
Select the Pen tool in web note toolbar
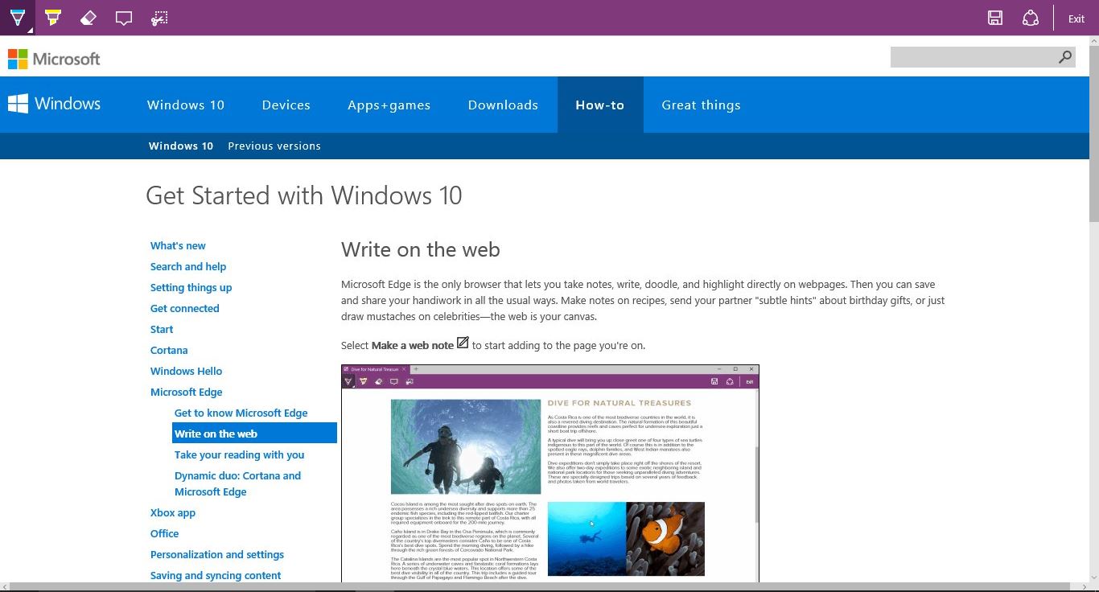point(17,18)
